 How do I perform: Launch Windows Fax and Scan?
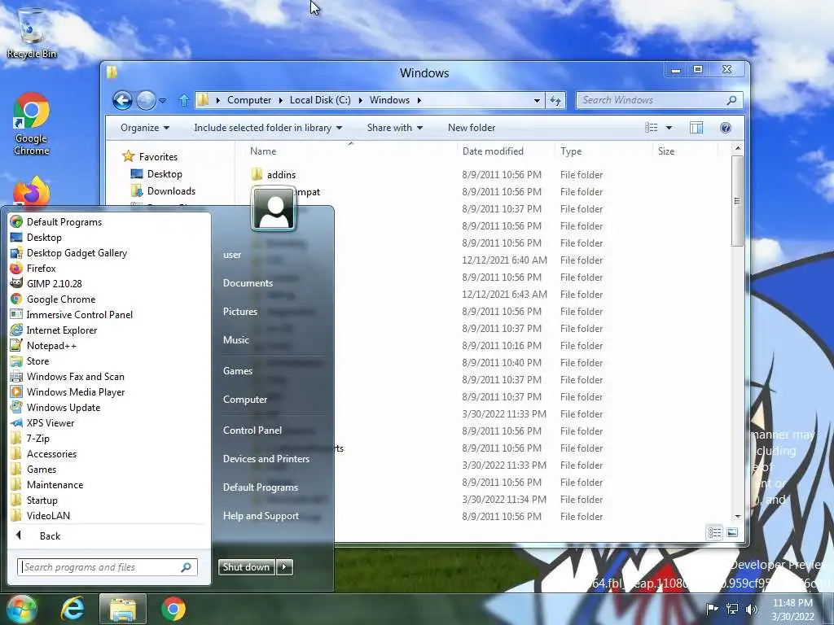coord(68,376)
